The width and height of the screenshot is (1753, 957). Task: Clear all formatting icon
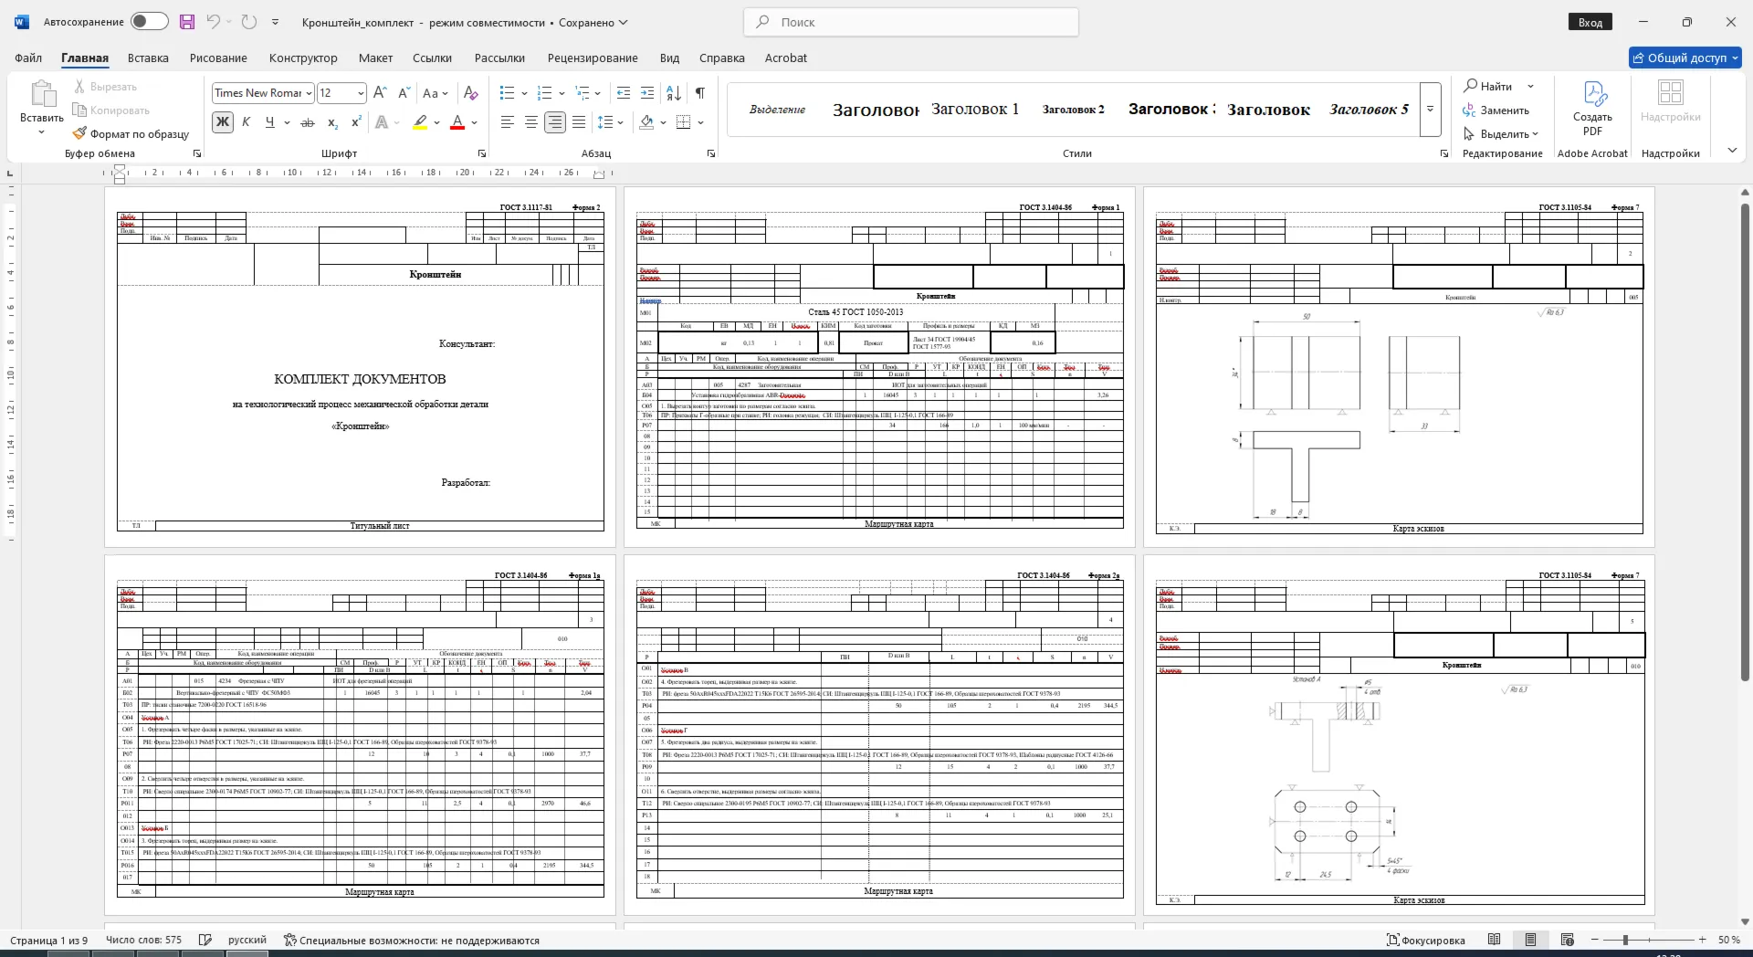pyautogui.click(x=471, y=93)
